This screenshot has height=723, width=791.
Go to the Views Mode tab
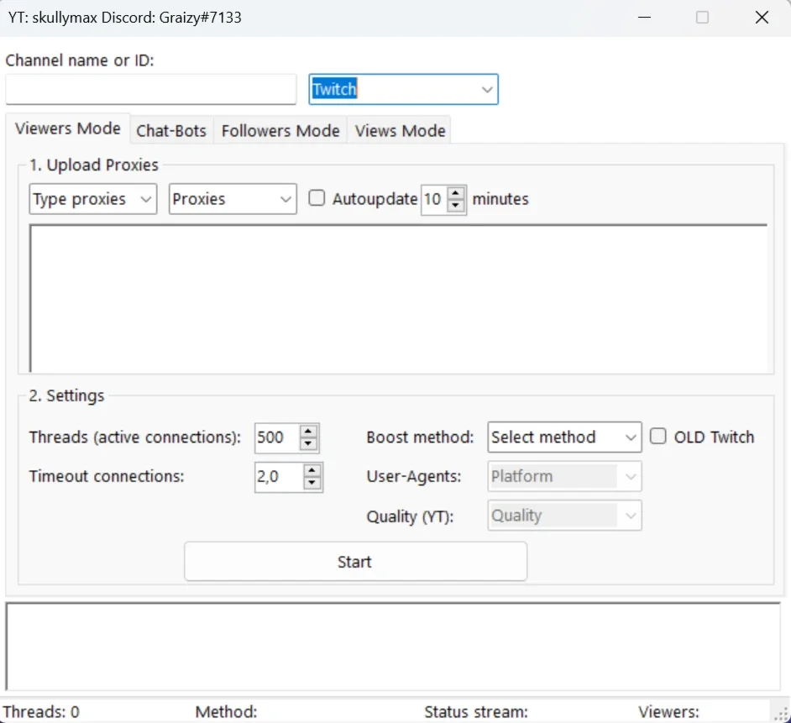400,131
